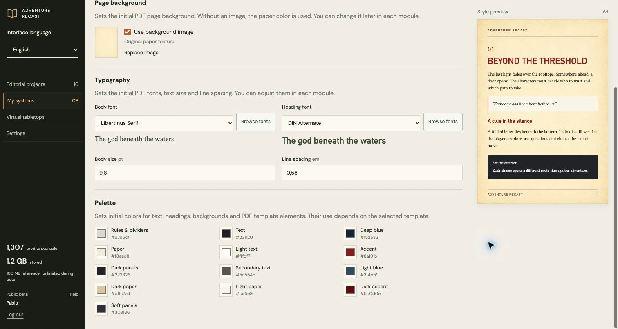The width and height of the screenshot is (618, 329).
Task: Click the Adventure Recast book logo icon
Action: point(12,13)
